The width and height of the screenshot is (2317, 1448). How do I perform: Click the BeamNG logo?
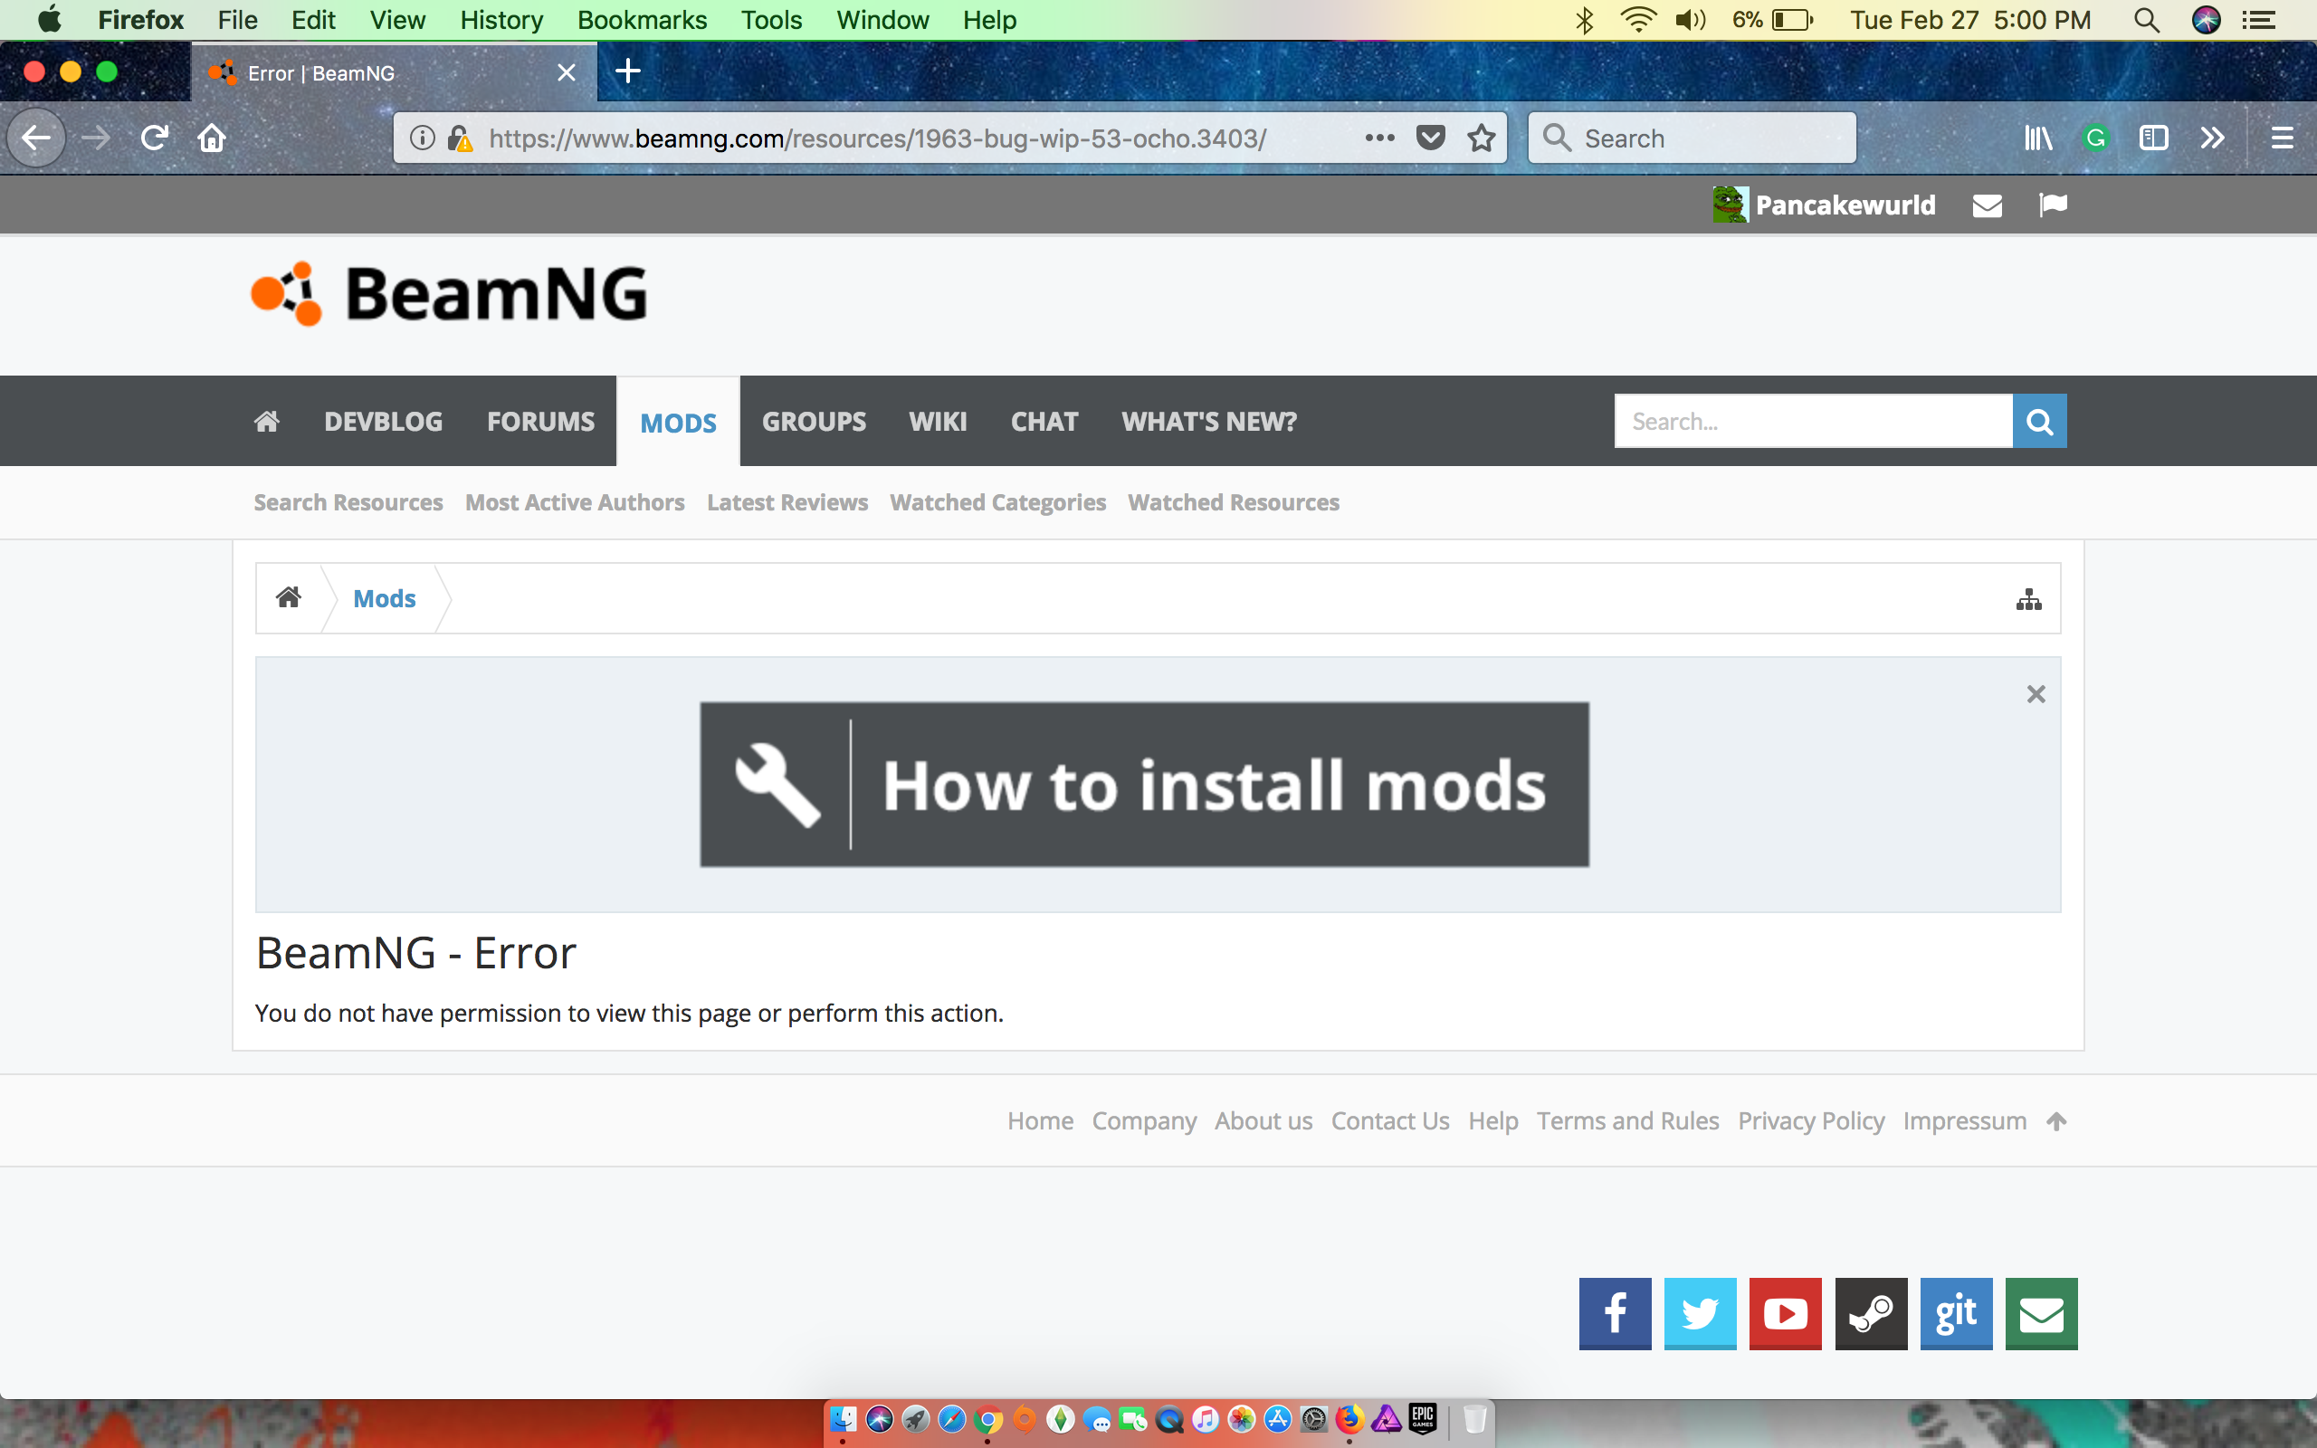point(449,293)
